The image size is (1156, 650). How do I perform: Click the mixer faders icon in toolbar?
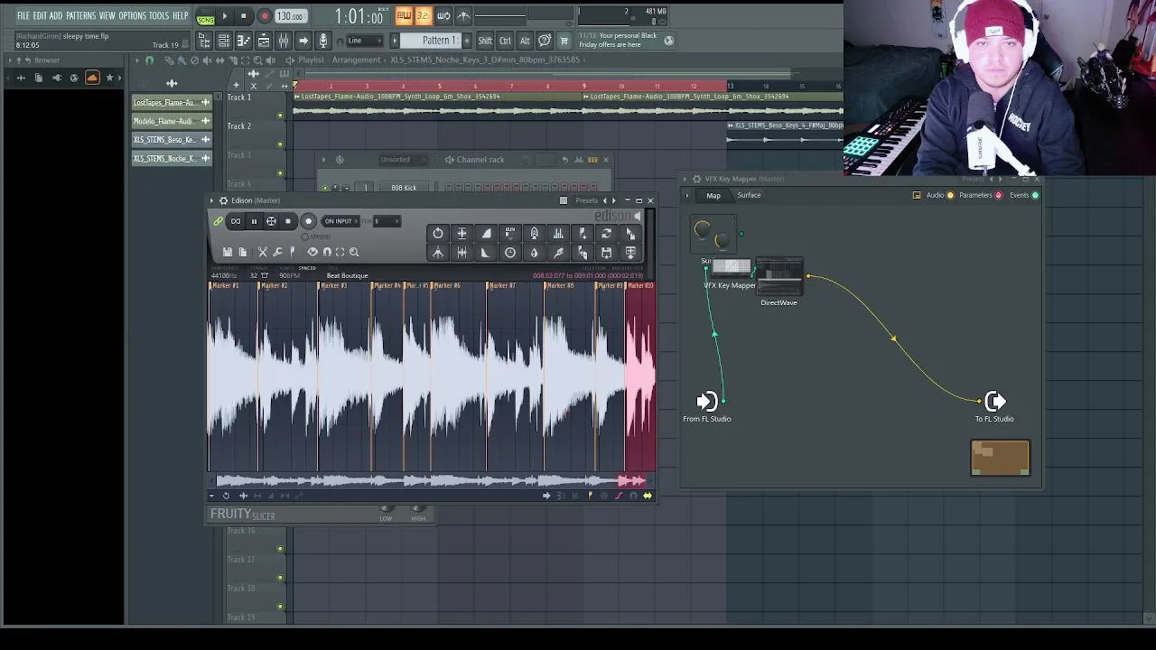coord(283,41)
